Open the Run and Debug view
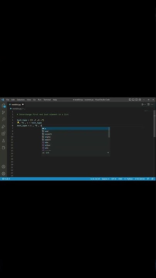The height and width of the screenshot is (278, 156). pos(3,126)
